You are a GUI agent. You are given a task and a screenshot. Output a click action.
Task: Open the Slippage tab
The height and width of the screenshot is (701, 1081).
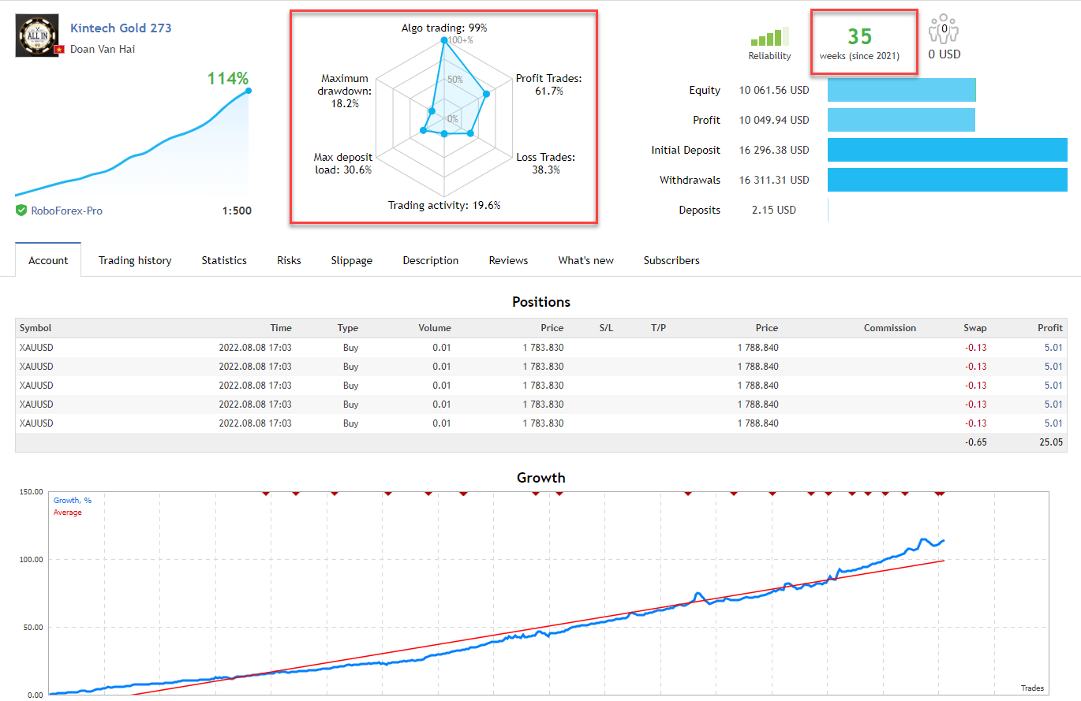click(x=352, y=260)
